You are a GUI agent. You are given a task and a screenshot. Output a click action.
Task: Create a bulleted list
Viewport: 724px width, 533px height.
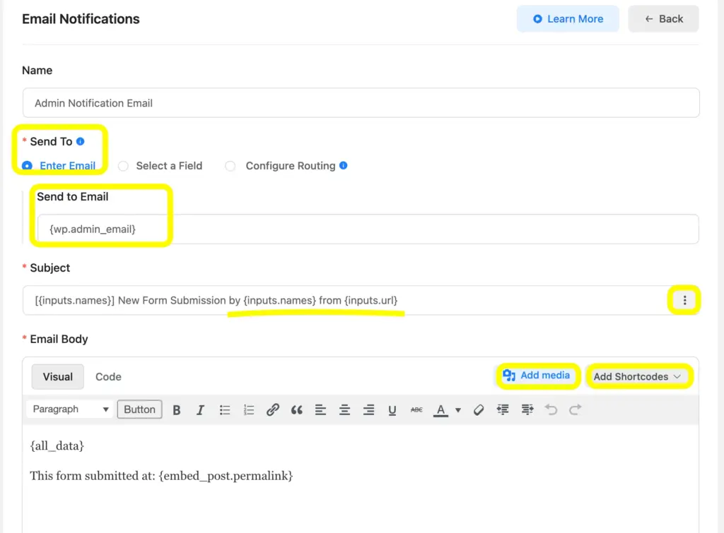tap(224, 409)
